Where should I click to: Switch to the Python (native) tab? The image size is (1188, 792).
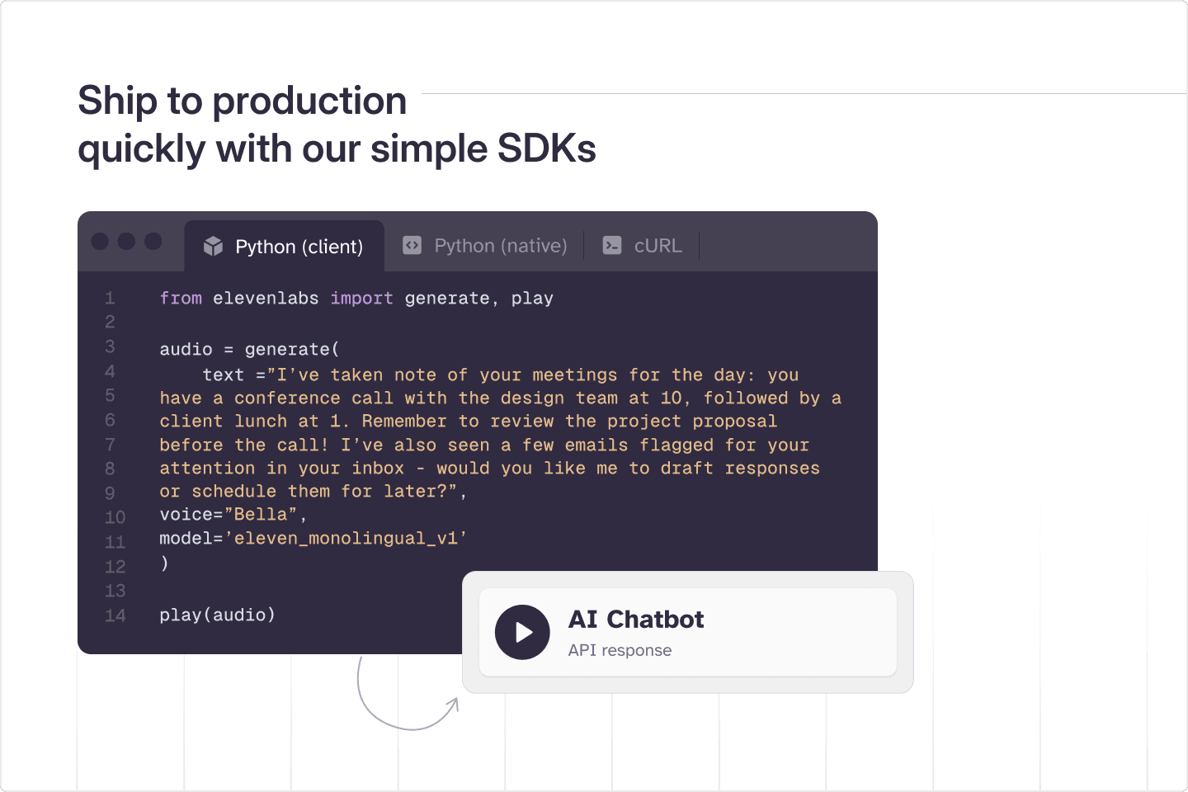coord(500,246)
